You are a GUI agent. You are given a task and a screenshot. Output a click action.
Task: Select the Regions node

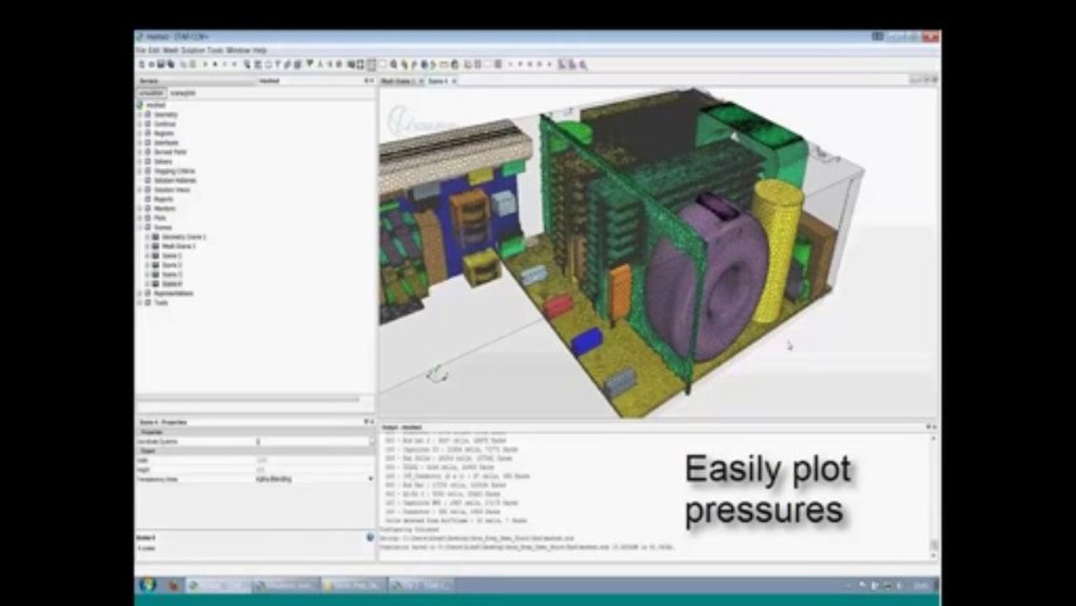[x=164, y=133]
